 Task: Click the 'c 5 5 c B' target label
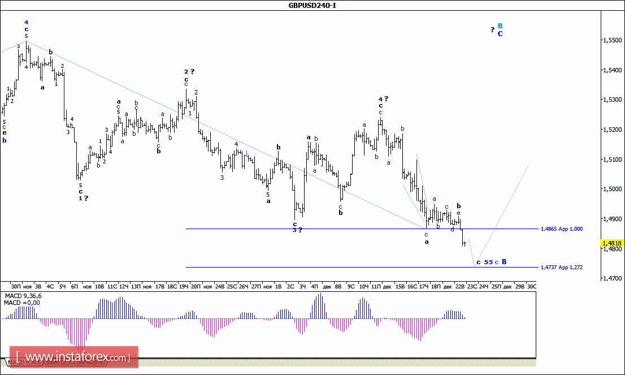pos(492,262)
